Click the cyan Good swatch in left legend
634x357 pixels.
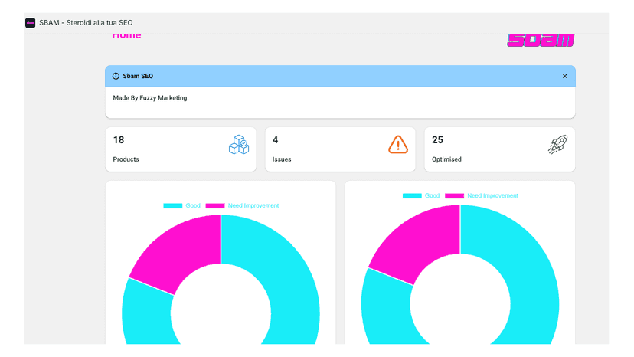click(172, 205)
